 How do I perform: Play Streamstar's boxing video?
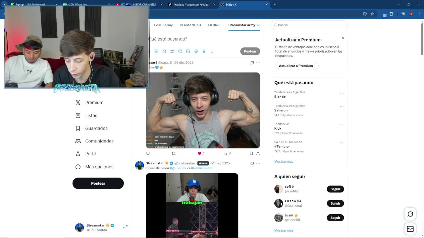pos(192,205)
